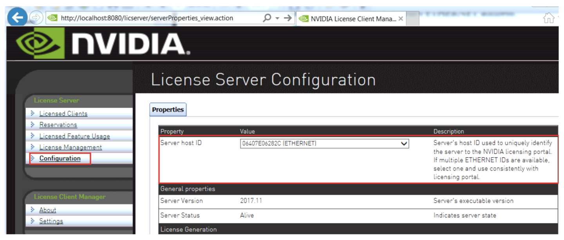Open the address bar autocomplete dropdown arrow
Viewport: 564px width, 240px height.
277,18
